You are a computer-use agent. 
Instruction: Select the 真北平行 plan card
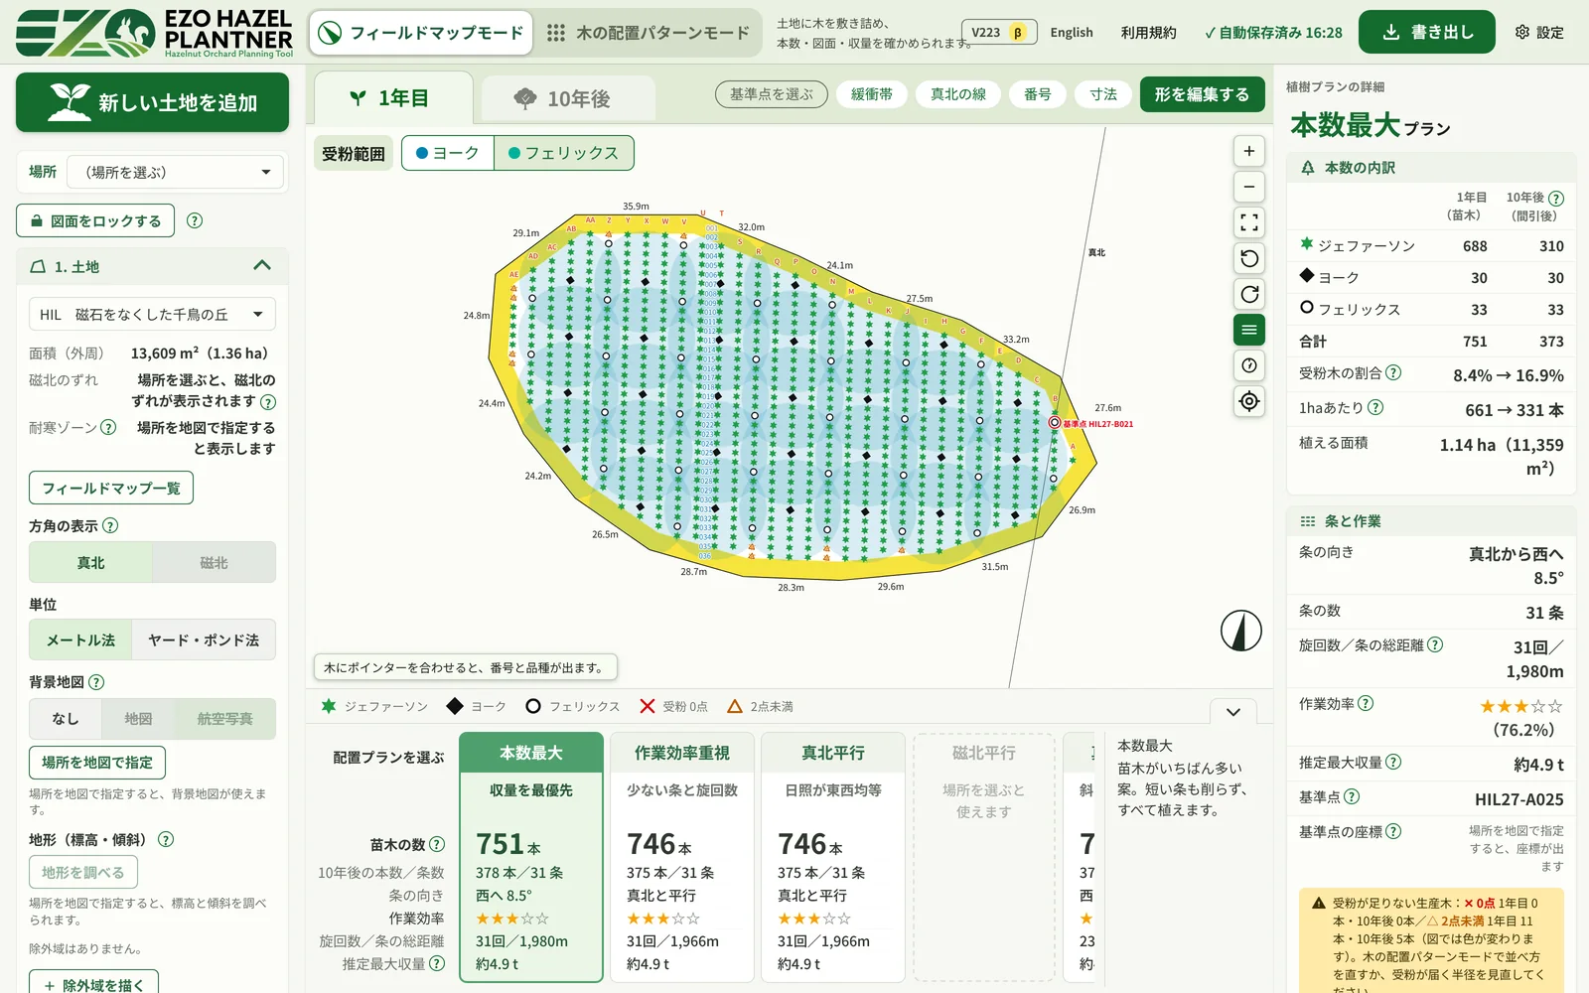[x=833, y=857]
